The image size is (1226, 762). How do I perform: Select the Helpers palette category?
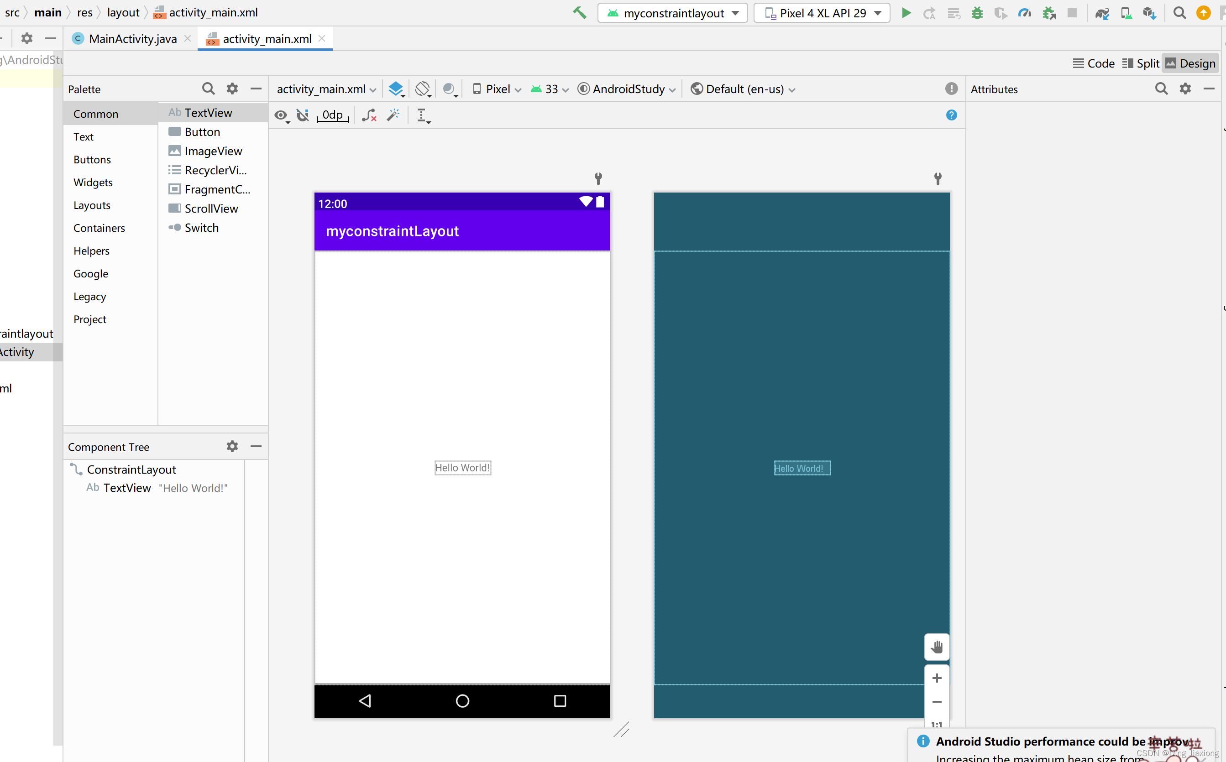tap(110, 251)
